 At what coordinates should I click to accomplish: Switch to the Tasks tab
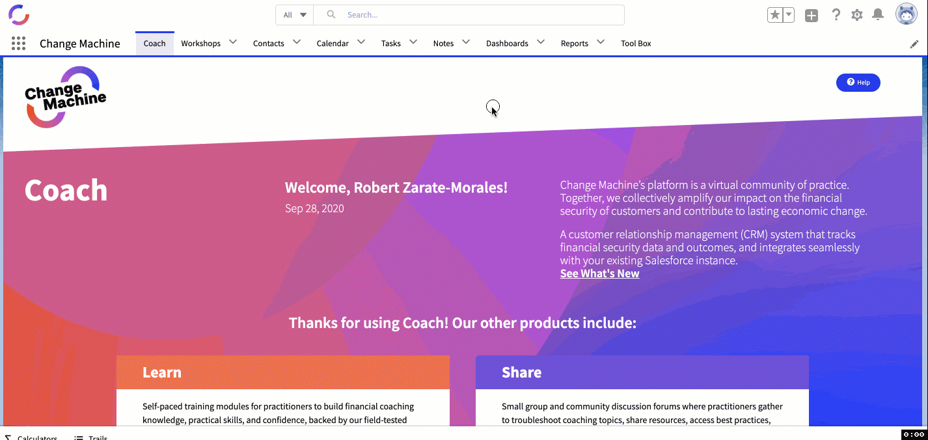tap(391, 44)
